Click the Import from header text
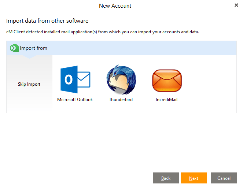The image size is (243, 186). click(x=33, y=48)
